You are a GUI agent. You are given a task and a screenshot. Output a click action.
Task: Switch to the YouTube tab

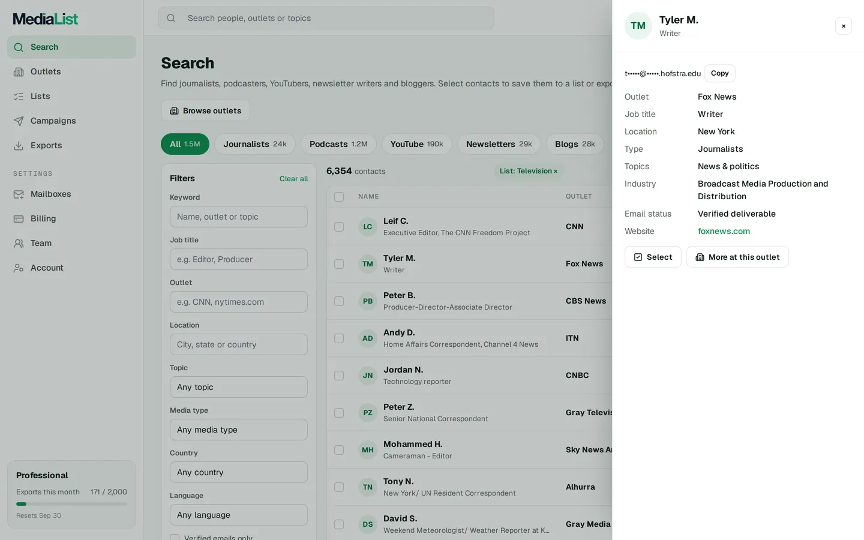(x=416, y=144)
